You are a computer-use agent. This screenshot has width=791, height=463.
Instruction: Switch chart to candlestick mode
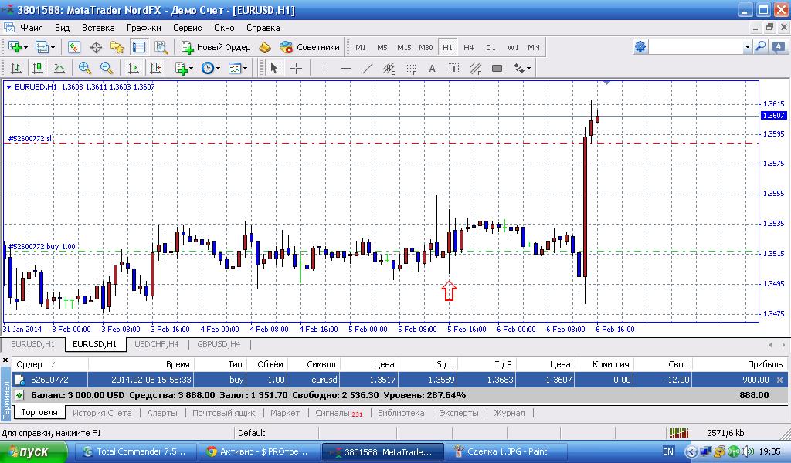point(38,68)
